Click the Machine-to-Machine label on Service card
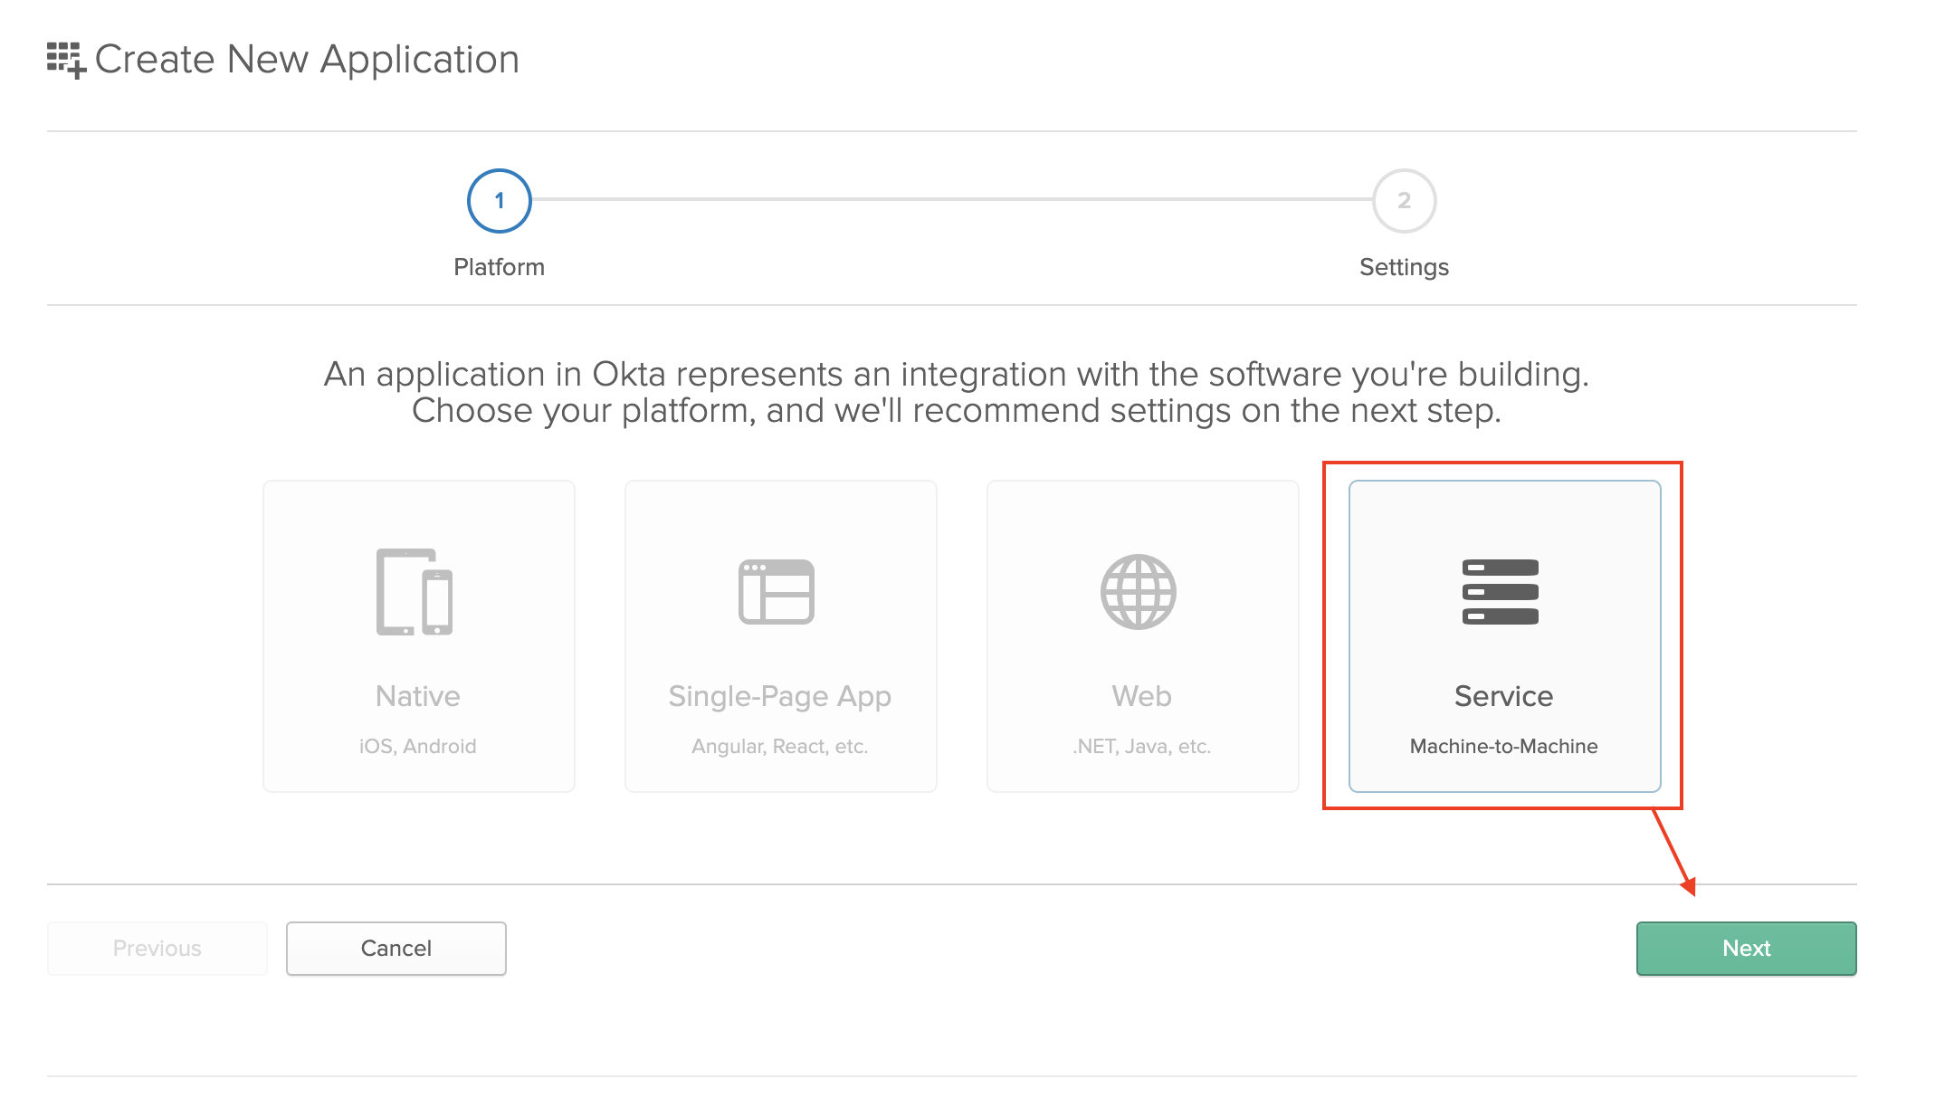 (1502, 746)
